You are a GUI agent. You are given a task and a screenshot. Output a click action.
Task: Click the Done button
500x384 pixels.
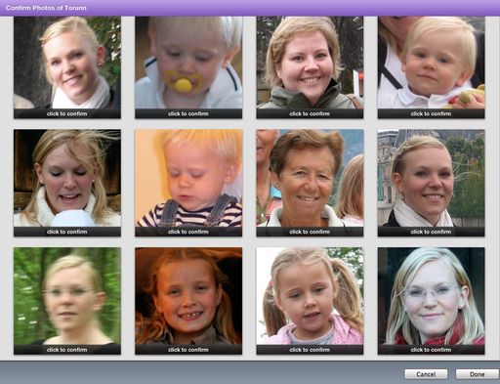click(x=477, y=374)
